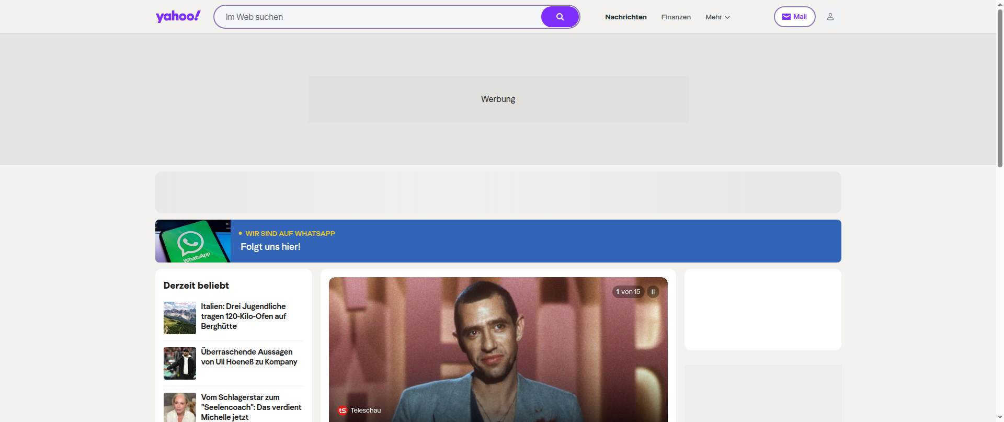
Task: Pause the slideshow carousel
Action: pos(653,292)
